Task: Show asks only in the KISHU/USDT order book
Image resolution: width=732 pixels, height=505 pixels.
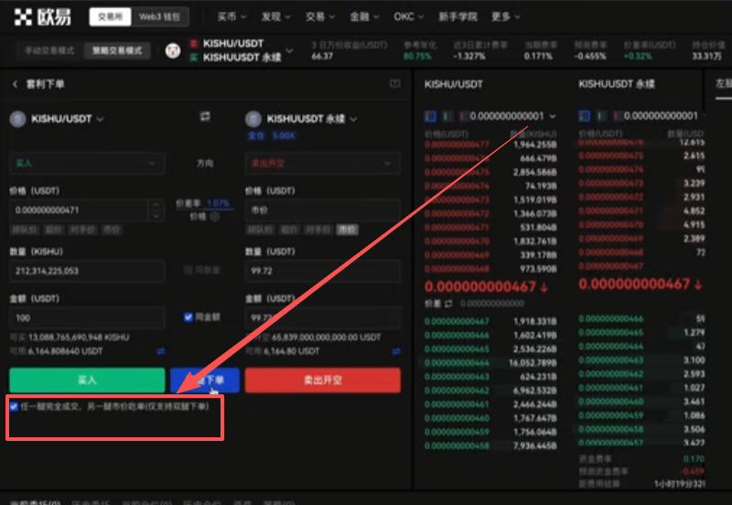Action: click(x=464, y=116)
